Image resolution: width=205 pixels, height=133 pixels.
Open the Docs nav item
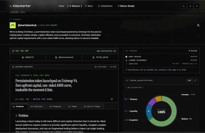[x=89, y=6]
